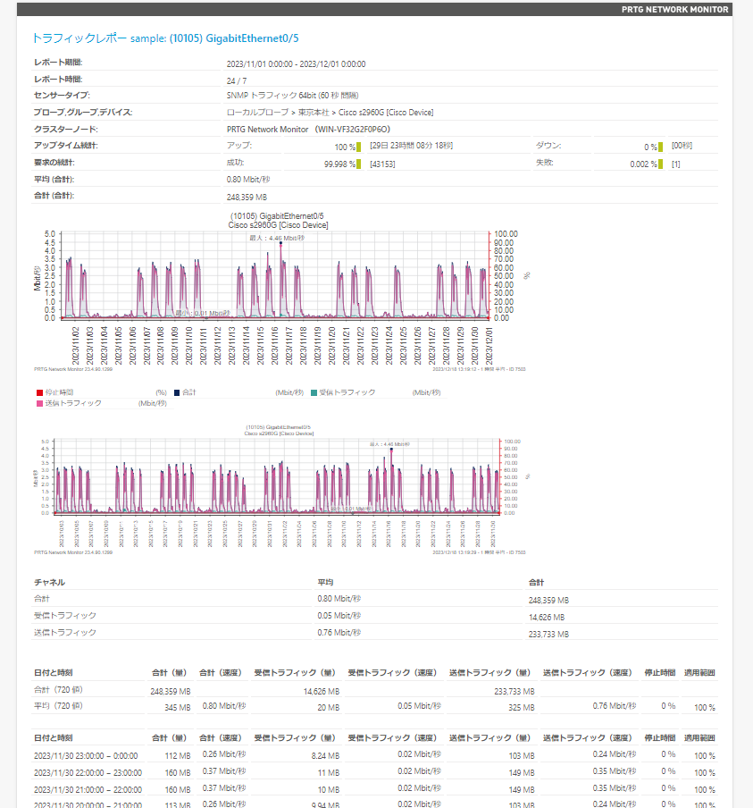
Task: Click the 112 MB total cell
Action: tap(178, 756)
